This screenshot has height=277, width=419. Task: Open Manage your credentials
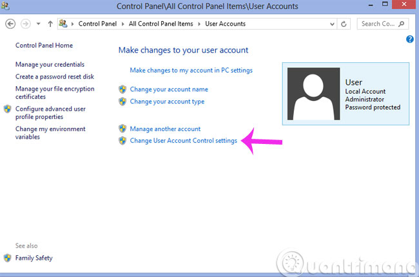coord(50,64)
